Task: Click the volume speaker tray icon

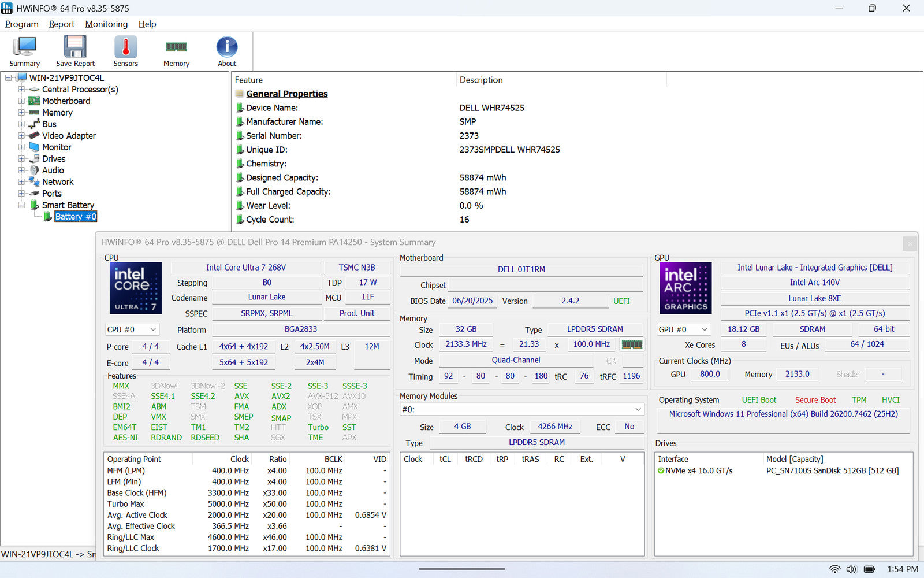Action: (851, 569)
